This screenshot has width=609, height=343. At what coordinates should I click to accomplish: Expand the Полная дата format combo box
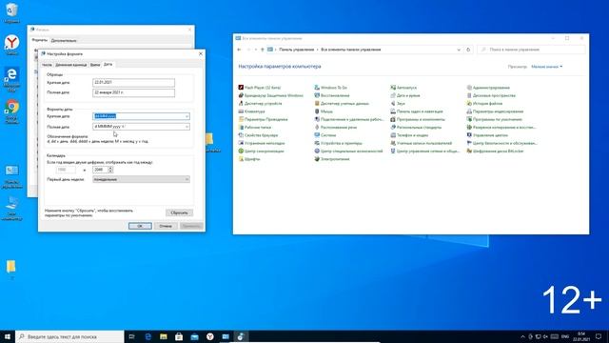click(187, 127)
